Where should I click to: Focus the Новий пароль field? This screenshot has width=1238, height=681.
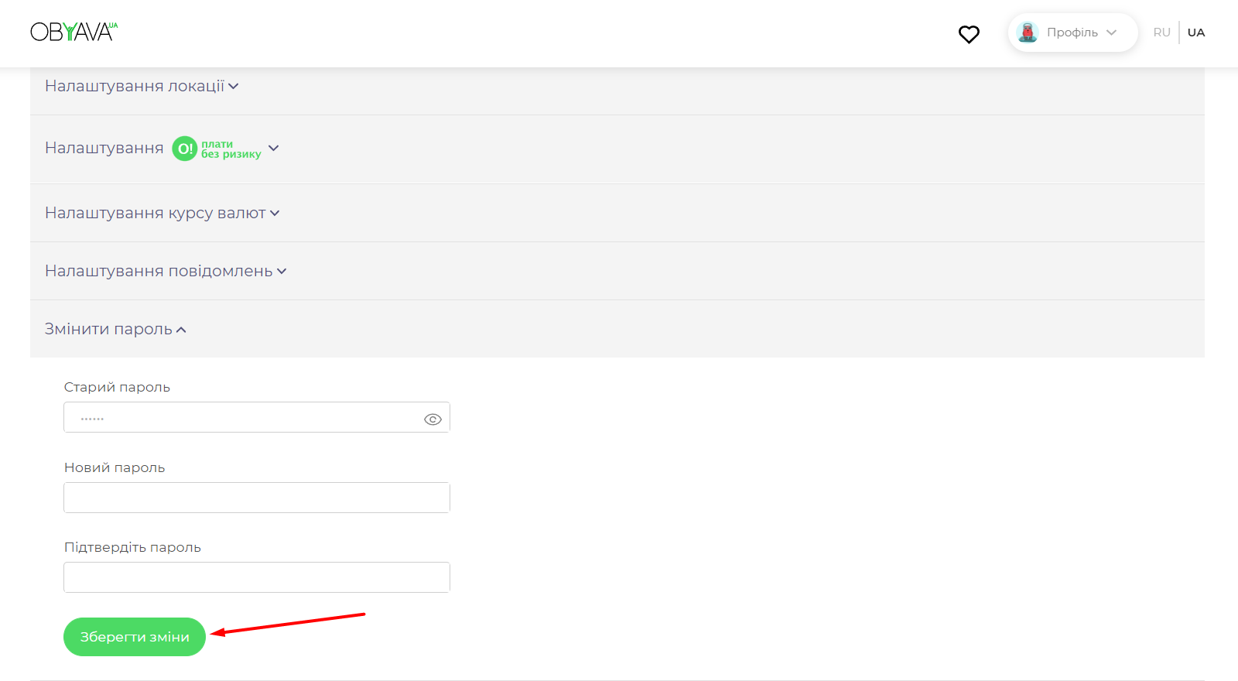pyautogui.click(x=257, y=498)
